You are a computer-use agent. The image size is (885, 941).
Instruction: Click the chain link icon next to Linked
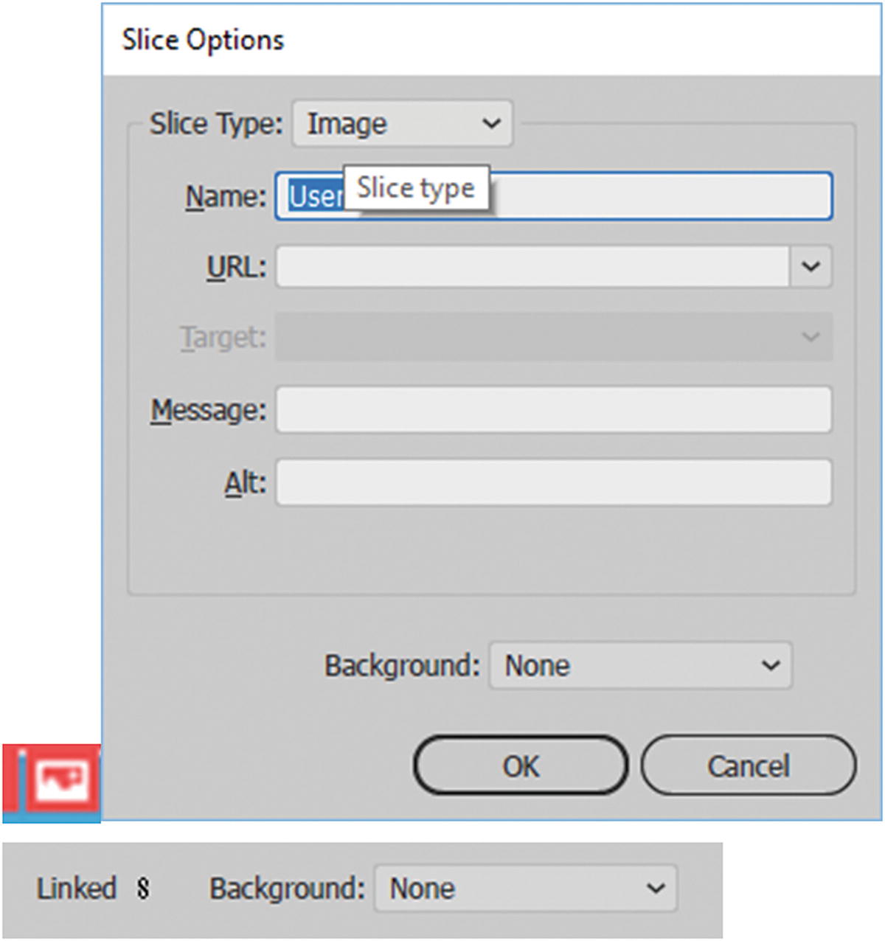[143, 889]
